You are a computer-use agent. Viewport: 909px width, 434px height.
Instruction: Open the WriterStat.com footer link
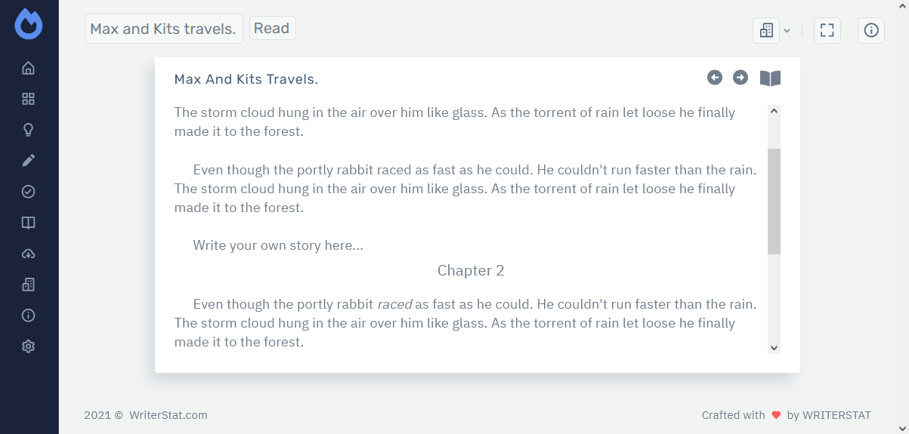coord(168,415)
